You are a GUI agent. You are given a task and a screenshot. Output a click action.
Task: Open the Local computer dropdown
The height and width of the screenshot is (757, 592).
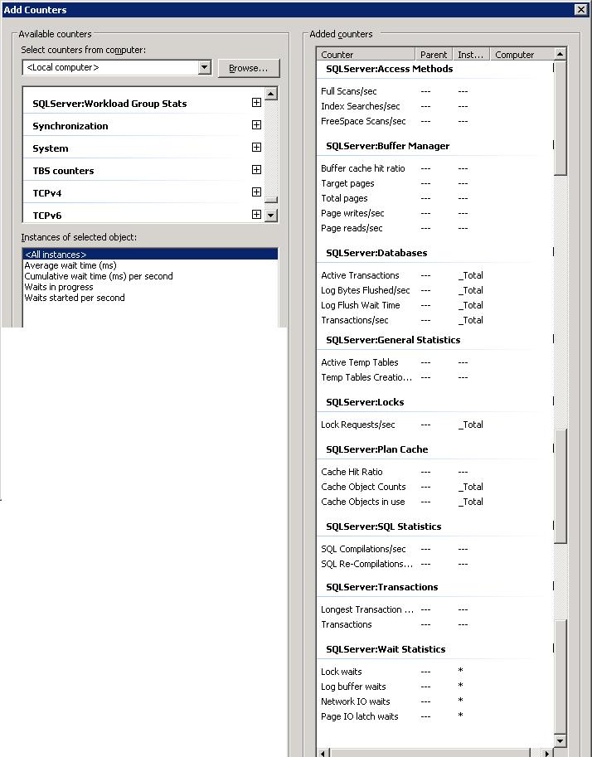tap(205, 68)
